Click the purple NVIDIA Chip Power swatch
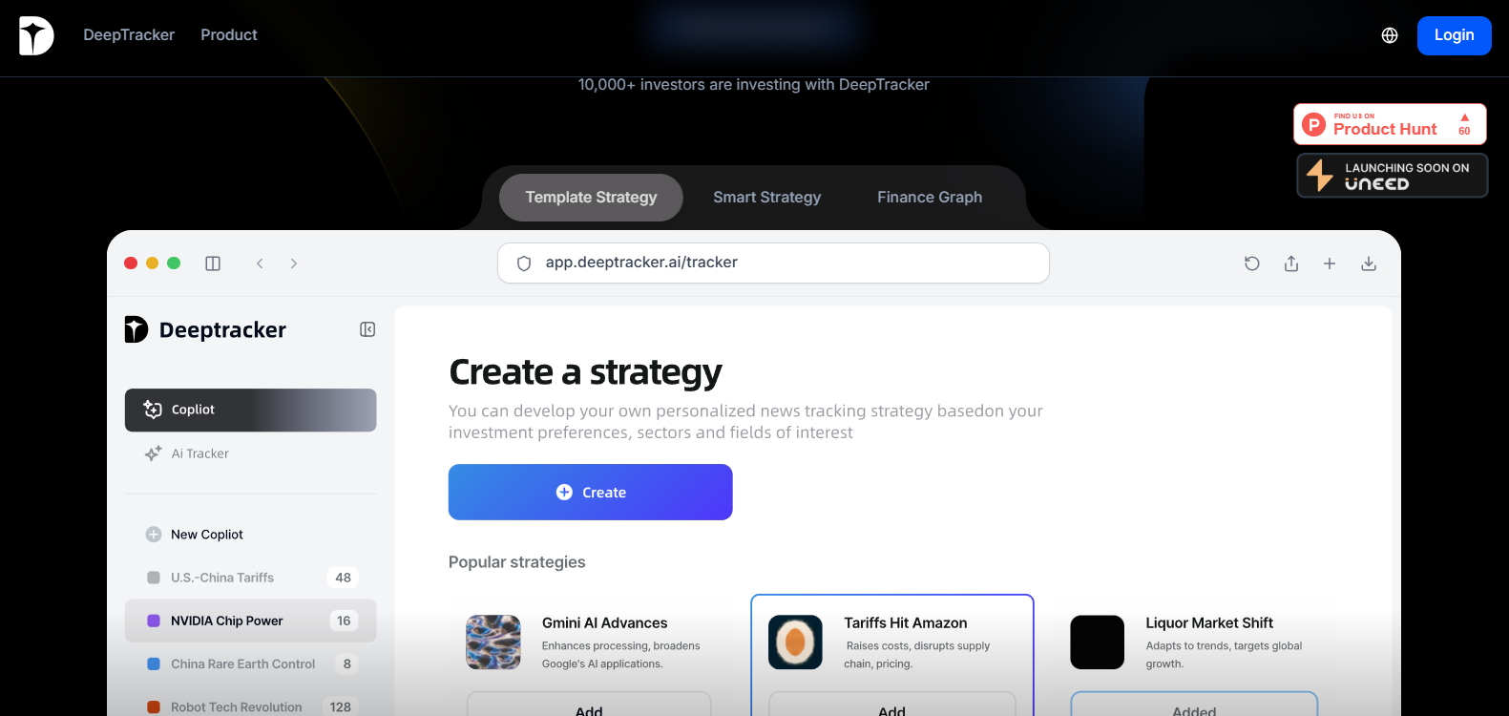 tap(154, 621)
